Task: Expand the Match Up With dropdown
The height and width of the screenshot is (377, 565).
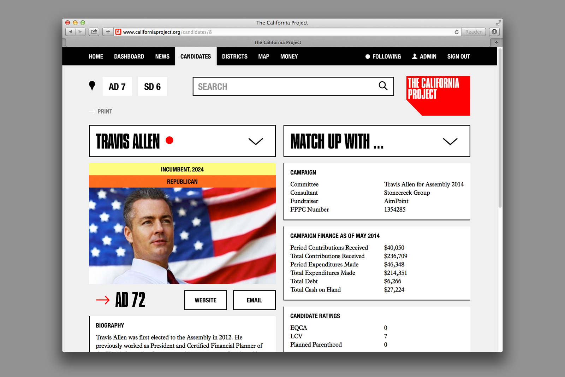Action: [x=450, y=141]
